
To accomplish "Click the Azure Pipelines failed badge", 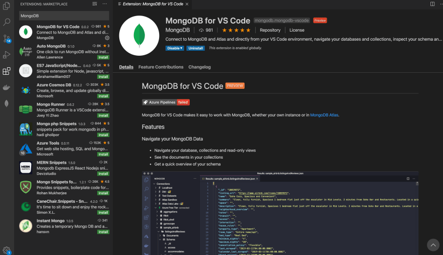I will (x=166, y=102).
